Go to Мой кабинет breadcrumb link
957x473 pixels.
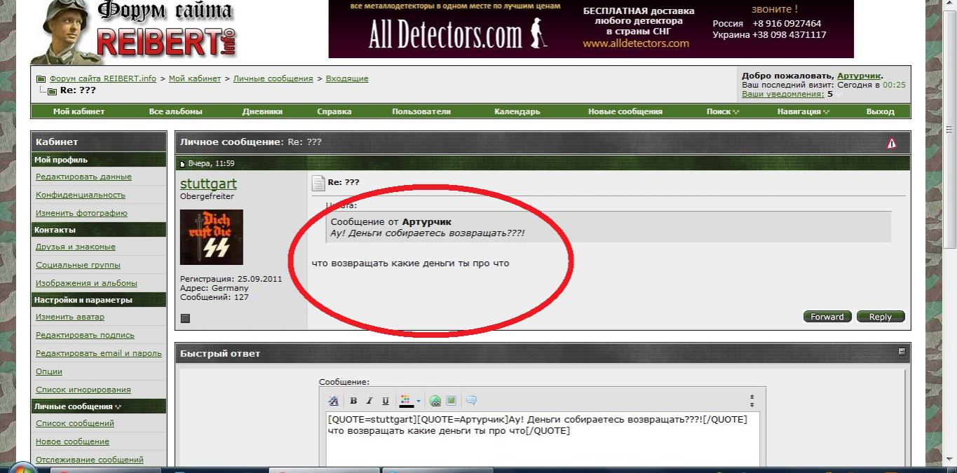click(x=195, y=78)
